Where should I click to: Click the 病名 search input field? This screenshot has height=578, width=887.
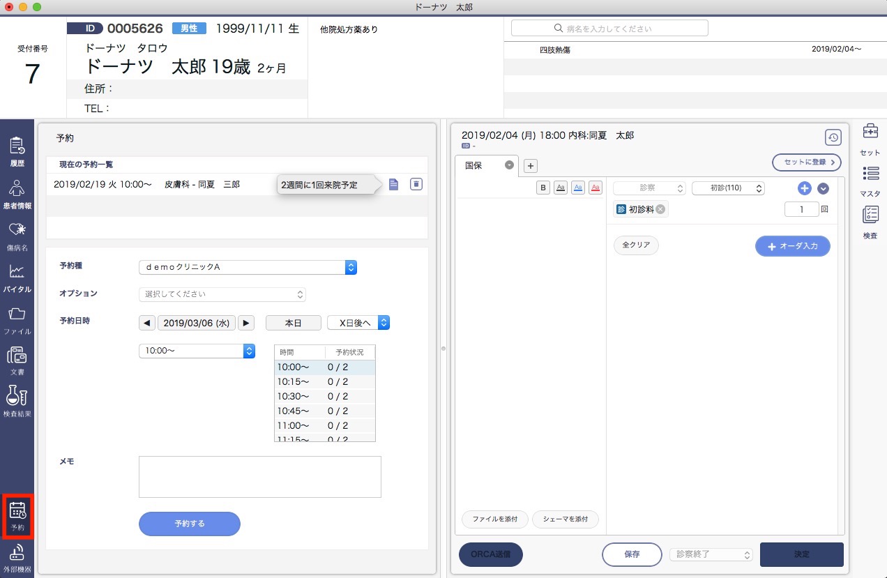point(609,29)
